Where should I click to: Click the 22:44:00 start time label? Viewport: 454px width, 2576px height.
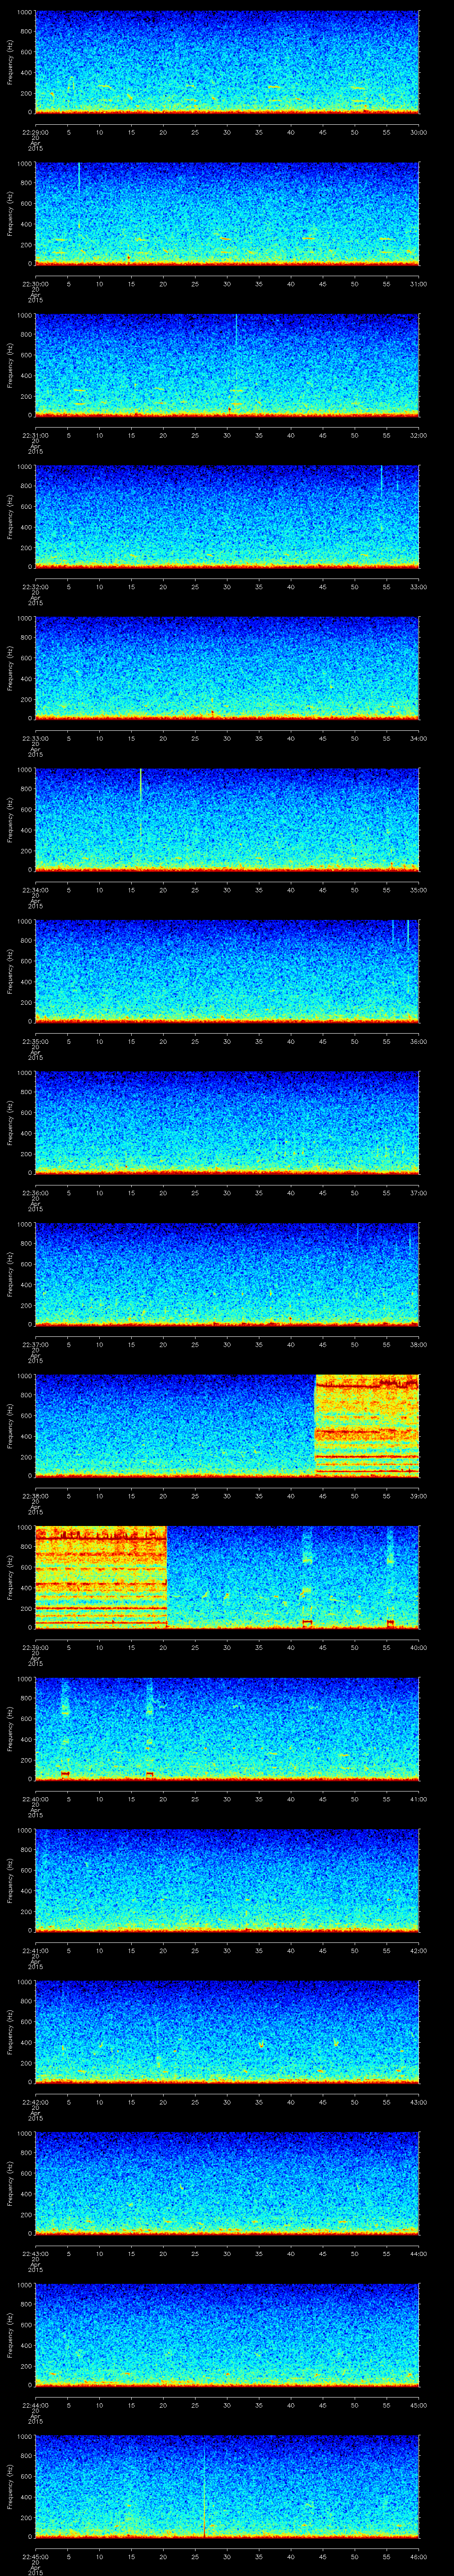[x=35, y=2405]
